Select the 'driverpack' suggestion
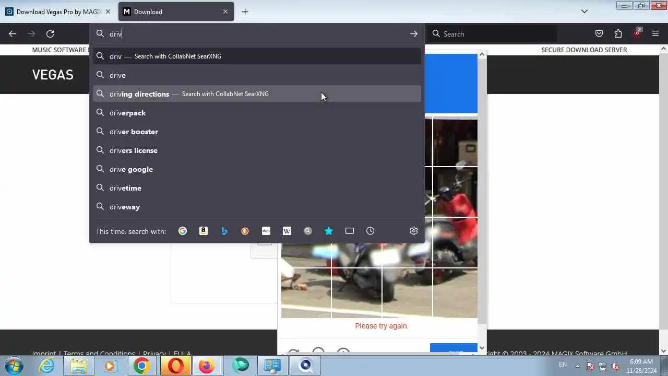 257,113
